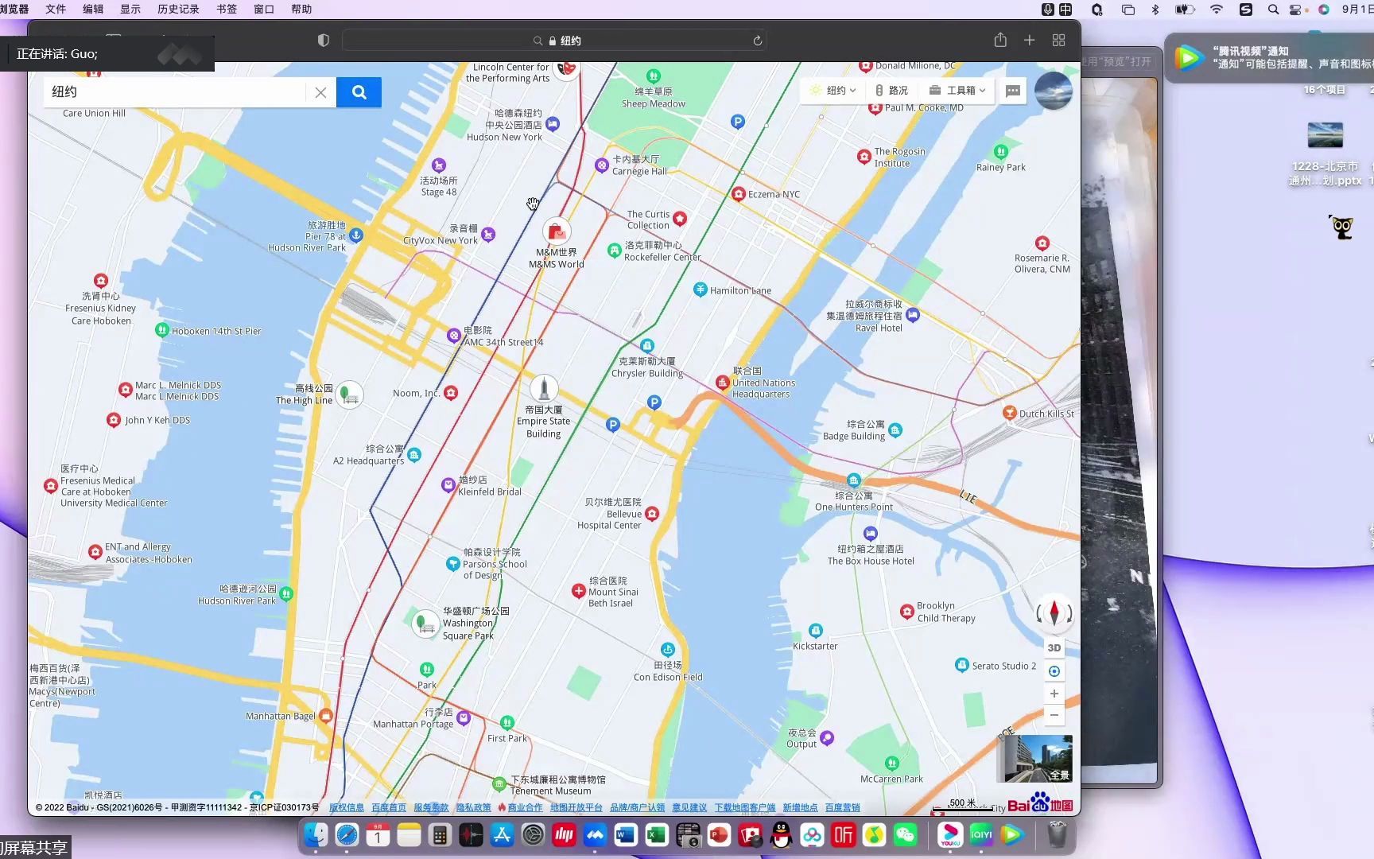Select the Carnegie Hall purple marker
The height and width of the screenshot is (859, 1374).
pyautogui.click(x=602, y=165)
